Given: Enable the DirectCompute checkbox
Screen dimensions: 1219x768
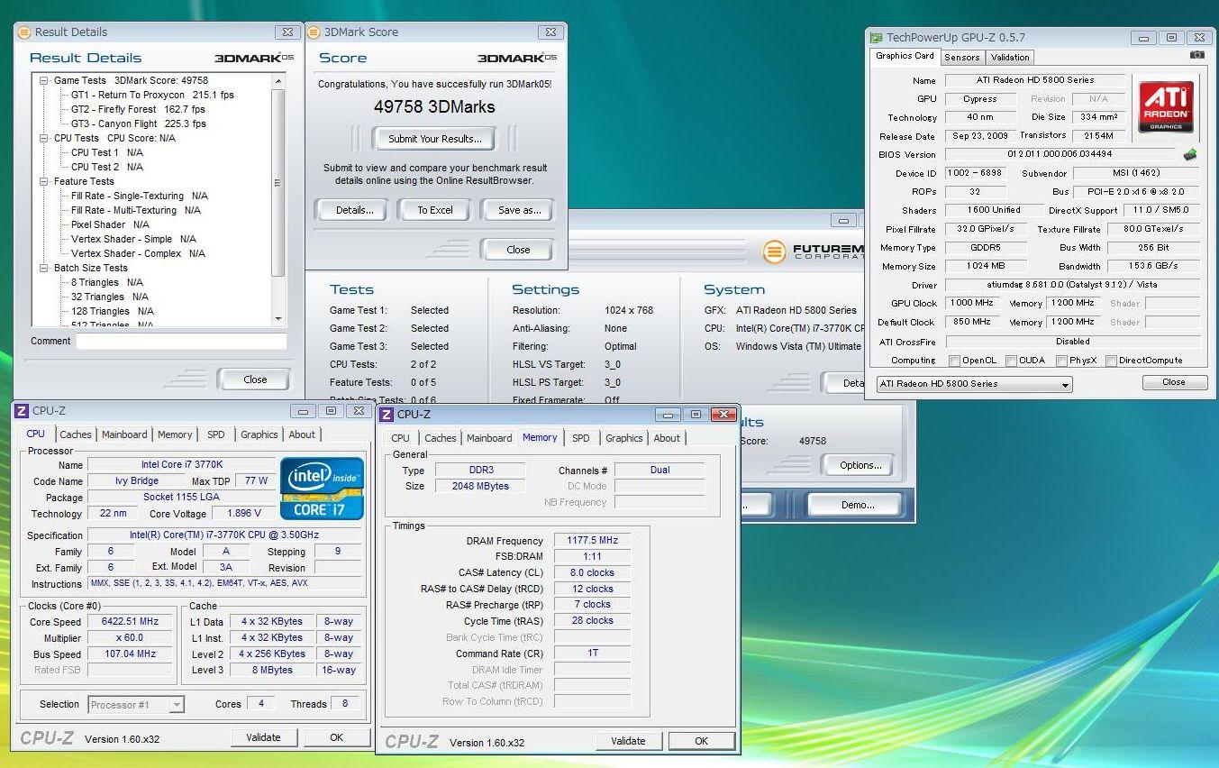Looking at the screenshot, I should click(1111, 361).
